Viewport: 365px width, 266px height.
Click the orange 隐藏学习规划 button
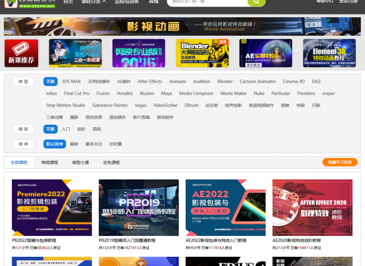coord(340,162)
